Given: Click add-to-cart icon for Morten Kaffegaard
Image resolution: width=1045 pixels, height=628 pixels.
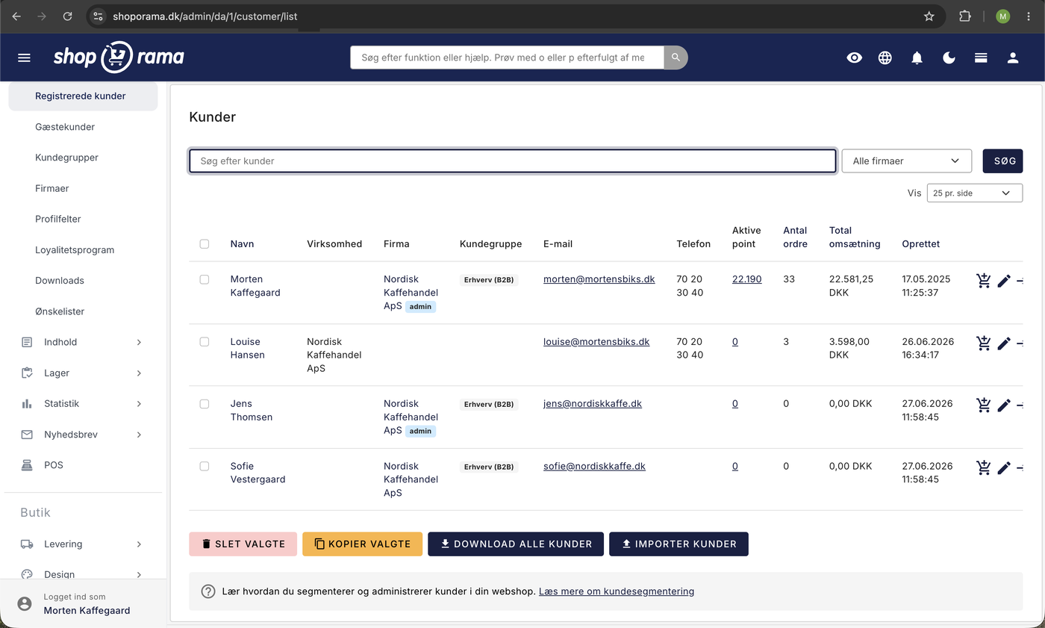Looking at the screenshot, I should point(984,281).
